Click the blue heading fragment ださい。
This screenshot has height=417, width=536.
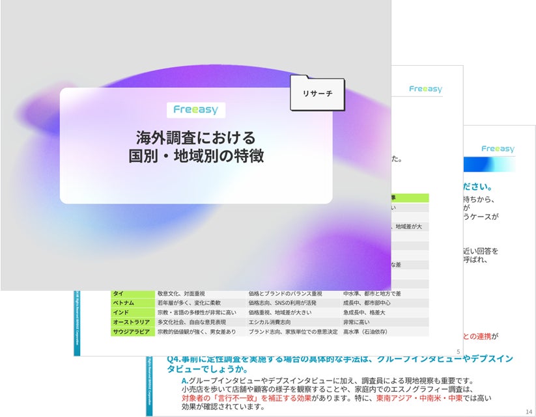477,187
